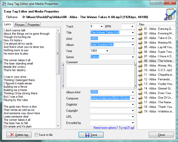The width and height of the screenshot is (178, 142).
Task: Click mp3 icon of 06 - Abba - Super Trou...
Action: point(140,52)
